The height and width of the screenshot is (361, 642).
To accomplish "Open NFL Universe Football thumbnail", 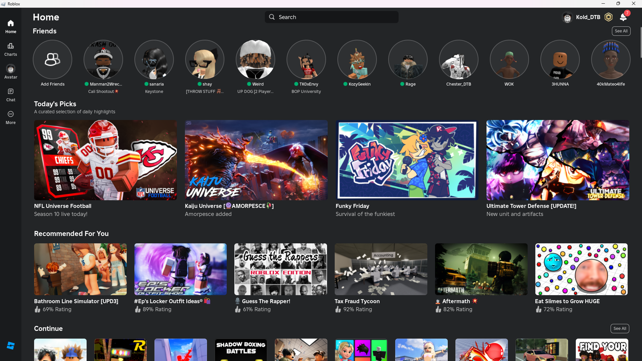I will point(106,160).
